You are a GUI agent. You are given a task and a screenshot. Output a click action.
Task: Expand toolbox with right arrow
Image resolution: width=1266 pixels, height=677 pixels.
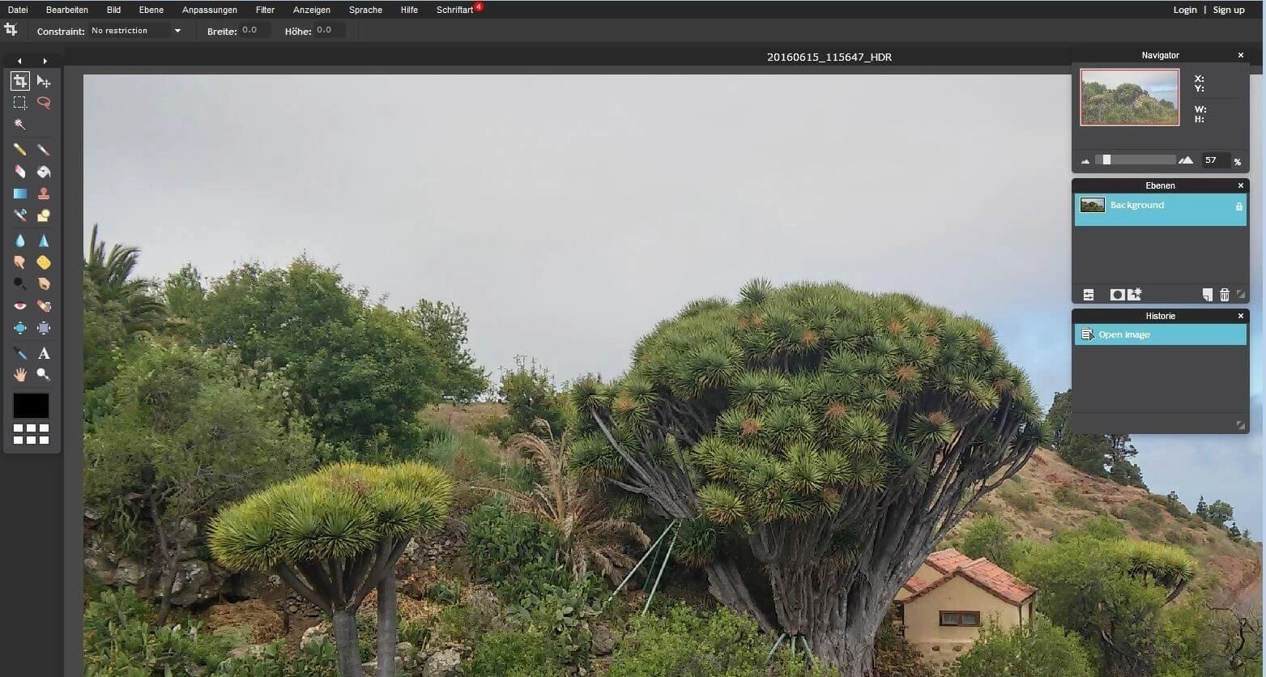[x=45, y=61]
